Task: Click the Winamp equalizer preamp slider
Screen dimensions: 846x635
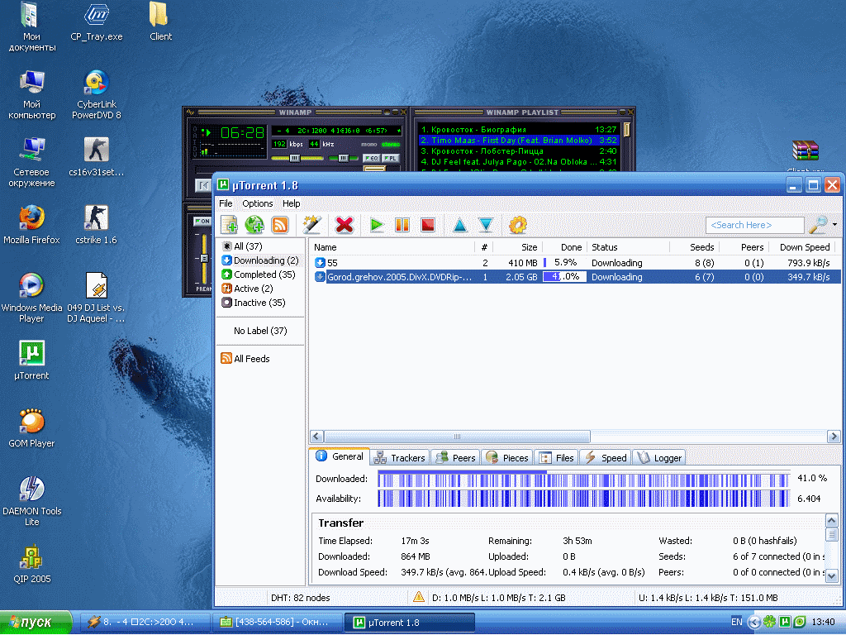Action: coord(204,258)
